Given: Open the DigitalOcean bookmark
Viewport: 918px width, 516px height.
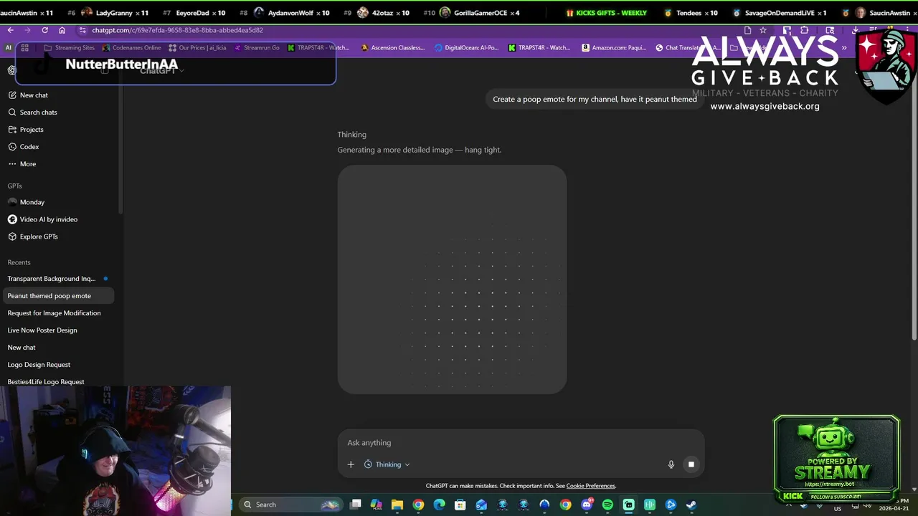Looking at the screenshot, I should pyautogui.click(x=466, y=48).
